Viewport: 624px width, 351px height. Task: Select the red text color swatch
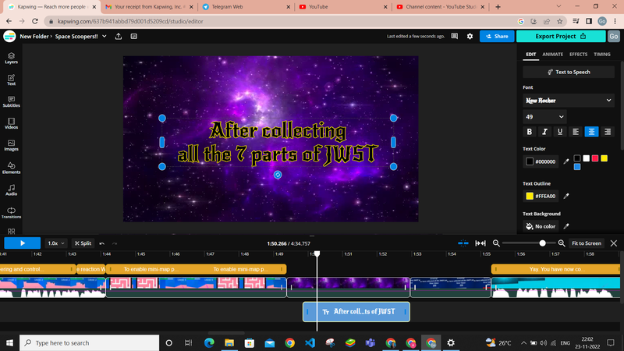pyautogui.click(x=595, y=158)
